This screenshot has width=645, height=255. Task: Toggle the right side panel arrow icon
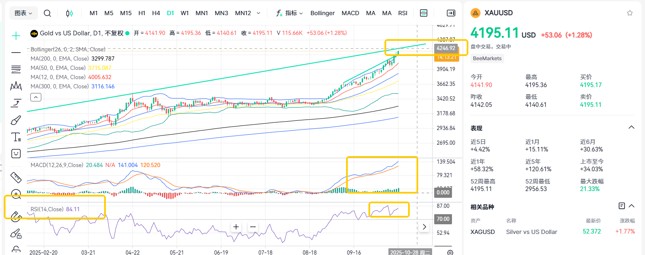point(451,13)
